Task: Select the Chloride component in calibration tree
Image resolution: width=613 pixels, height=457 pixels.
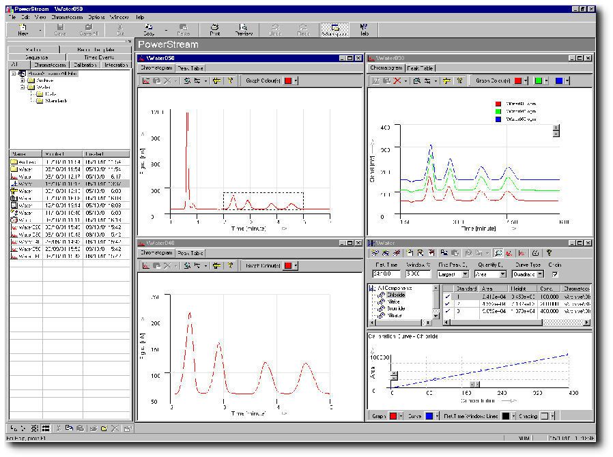Action: (393, 295)
